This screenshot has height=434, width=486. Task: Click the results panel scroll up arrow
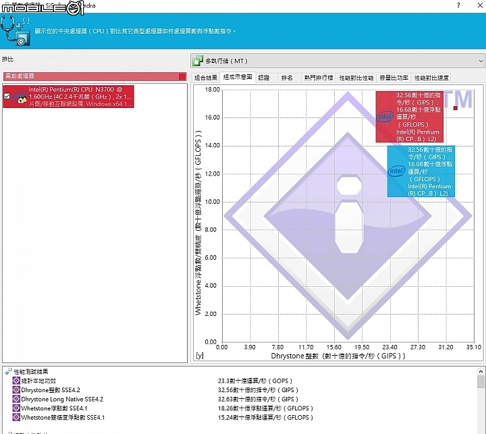481,371
